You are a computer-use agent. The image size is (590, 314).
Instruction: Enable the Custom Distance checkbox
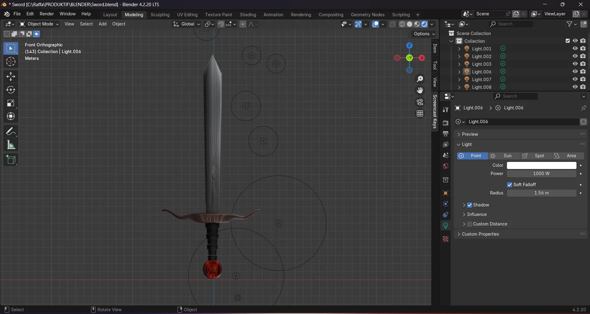[470, 224]
